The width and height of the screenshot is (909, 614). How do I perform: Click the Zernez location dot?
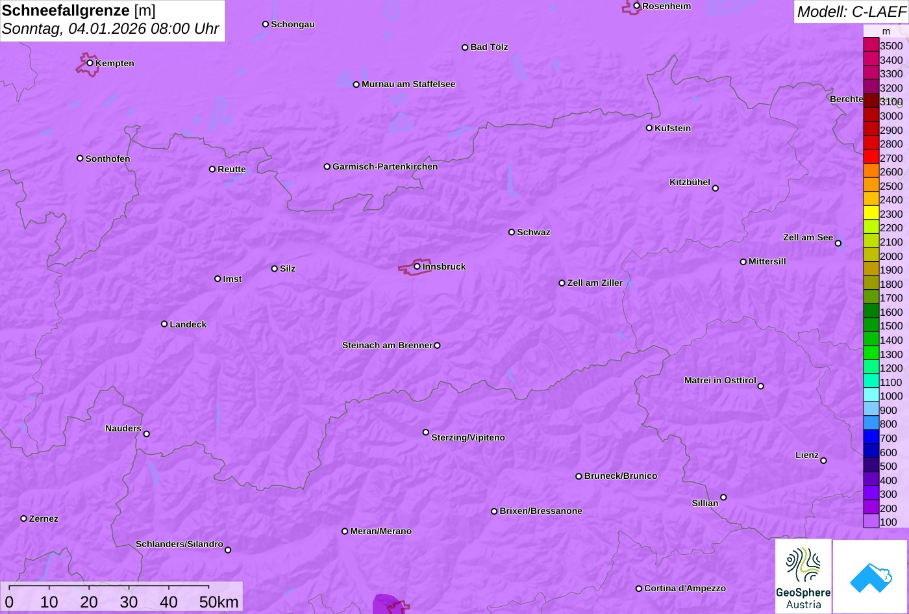[x=24, y=518]
